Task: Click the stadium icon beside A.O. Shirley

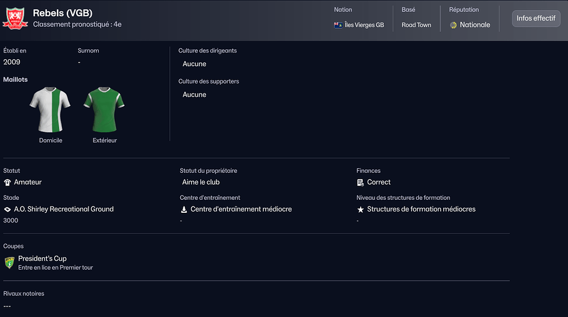Action: pos(7,210)
